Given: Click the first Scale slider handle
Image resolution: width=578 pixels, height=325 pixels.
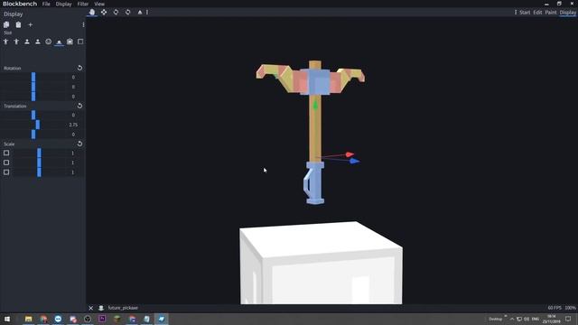Looking at the screenshot, I should click(x=40, y=153).
